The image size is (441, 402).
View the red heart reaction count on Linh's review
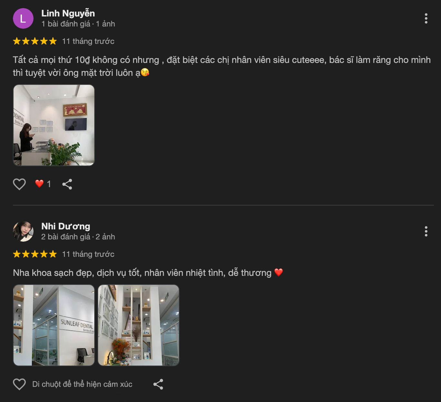[x=43, y=184]
